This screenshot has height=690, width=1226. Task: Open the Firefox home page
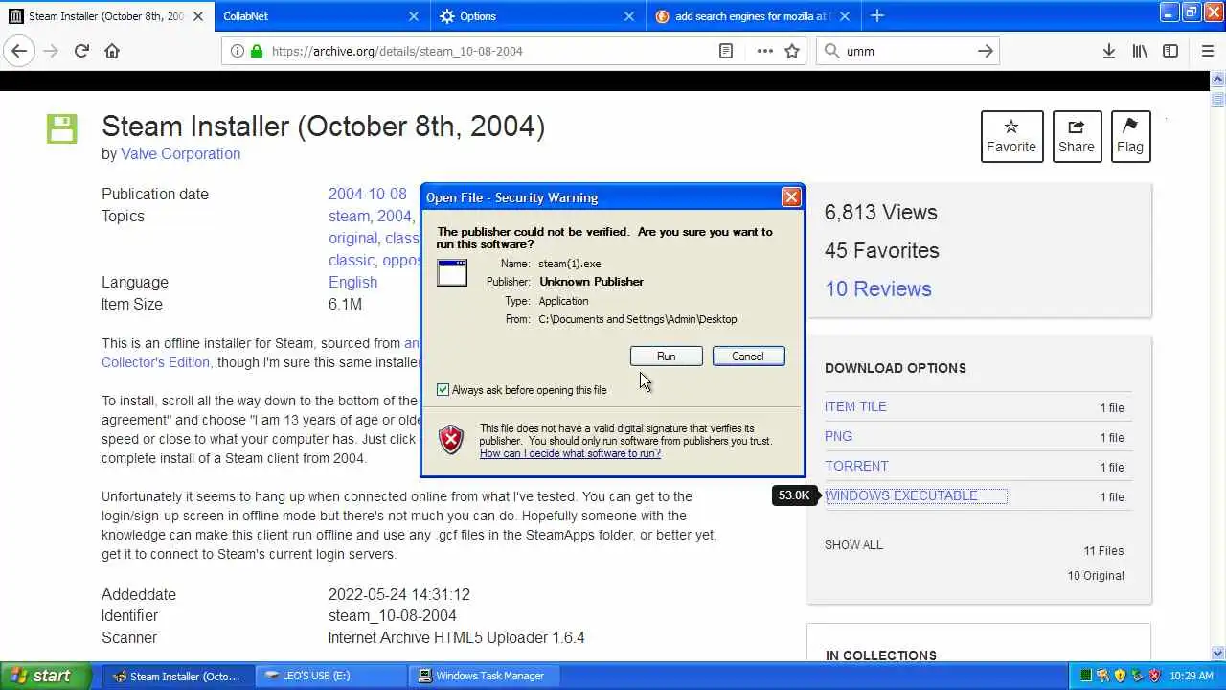coord(112,51)
